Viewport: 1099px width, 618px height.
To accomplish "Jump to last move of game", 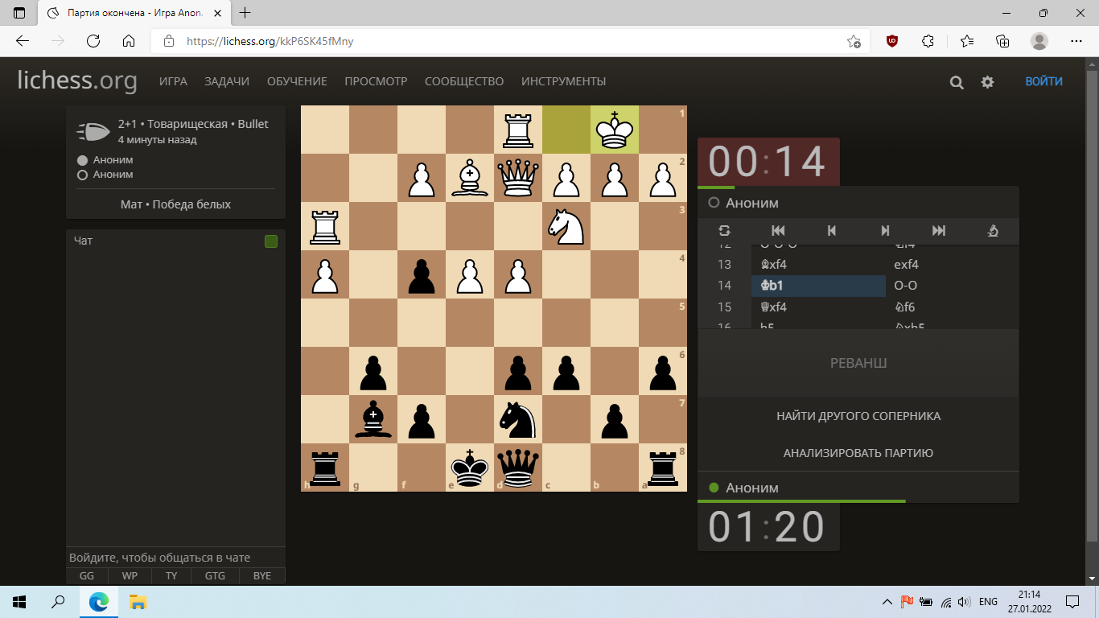I will pyautogui.click(x=938, y=231).
